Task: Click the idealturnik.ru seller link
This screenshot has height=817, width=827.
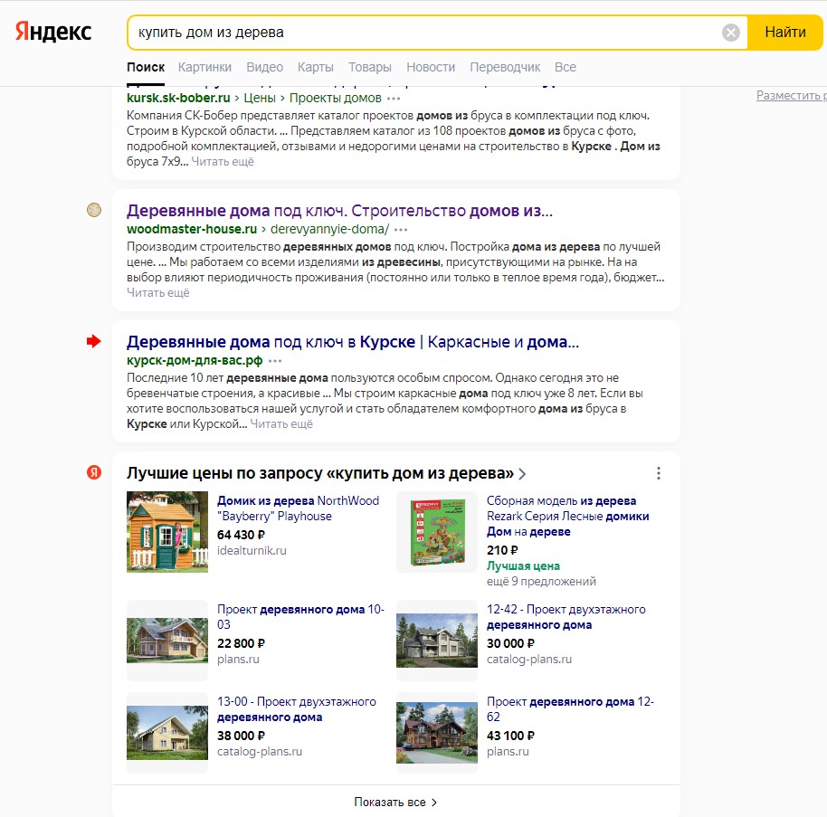Action: [252, 550]
